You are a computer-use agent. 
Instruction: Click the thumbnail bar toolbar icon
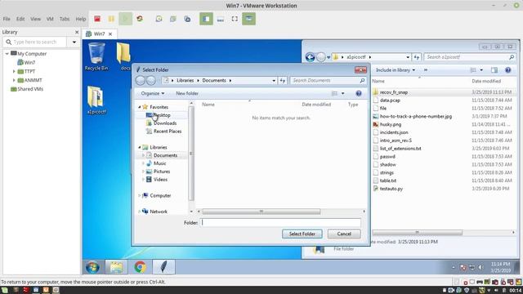pos(221,19)
